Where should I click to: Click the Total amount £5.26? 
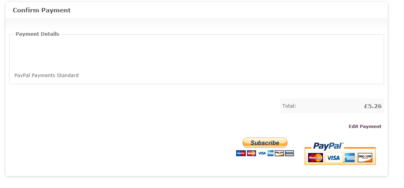click(373, 106)
